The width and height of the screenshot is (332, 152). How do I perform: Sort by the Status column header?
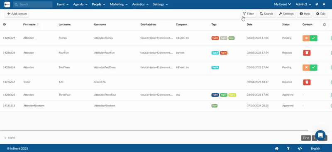[x=286, y=24]
